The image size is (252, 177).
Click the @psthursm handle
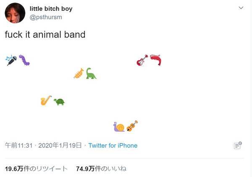click(x=45, y=17)
